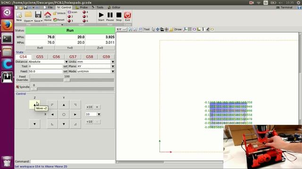Toggle drawing of axes

(185, 29)
